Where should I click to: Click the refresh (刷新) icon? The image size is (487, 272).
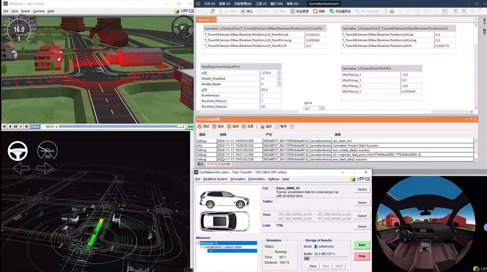pyautogui.click(x=315, y=11)
